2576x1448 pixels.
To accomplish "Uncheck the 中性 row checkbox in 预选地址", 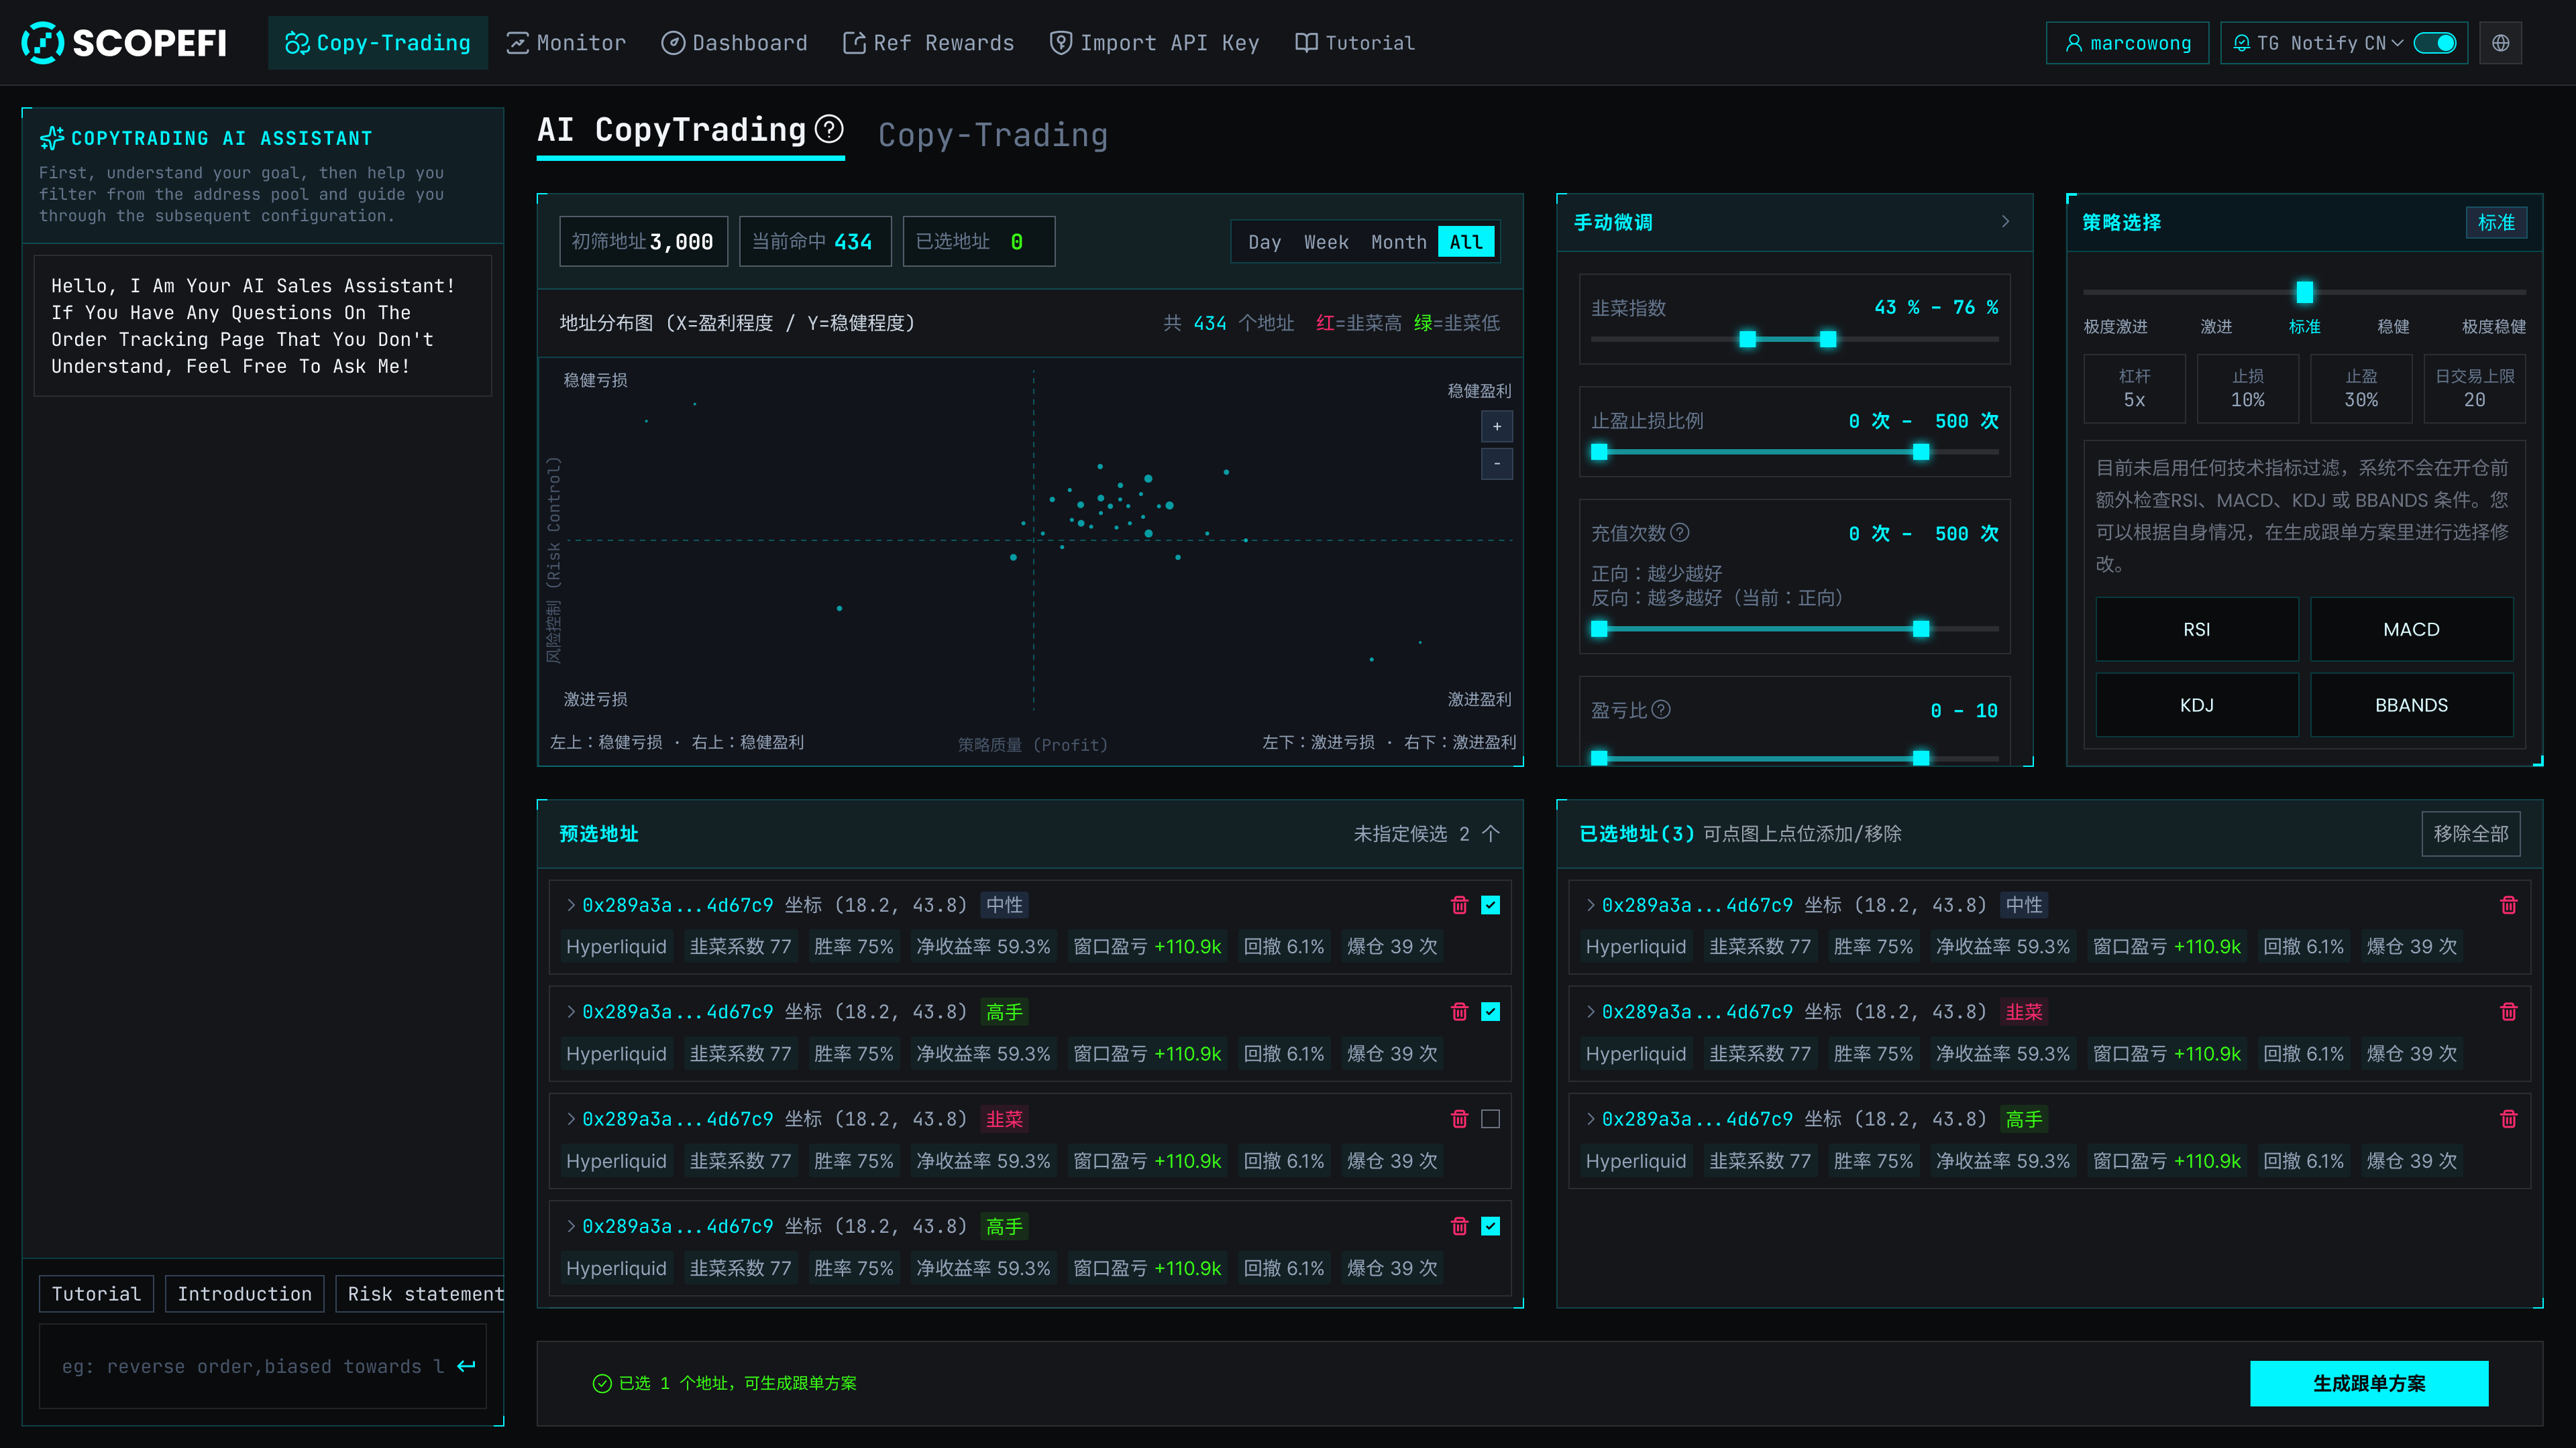I will point(1490,906).
